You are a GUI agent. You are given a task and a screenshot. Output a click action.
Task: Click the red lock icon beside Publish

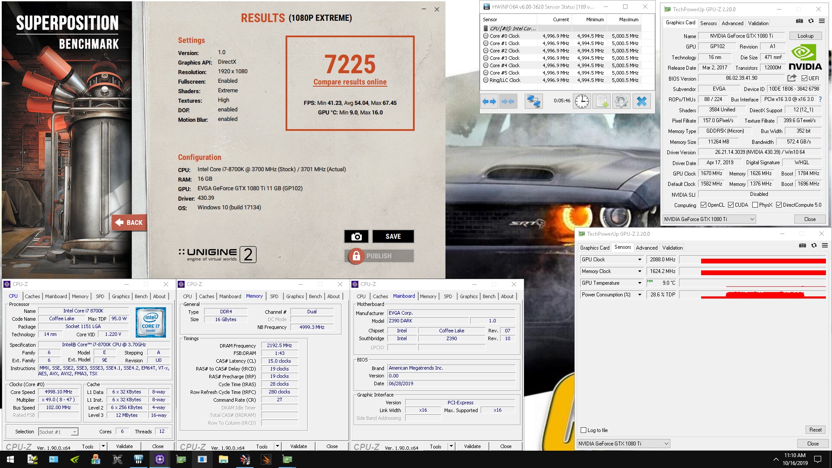coord(356,256)
